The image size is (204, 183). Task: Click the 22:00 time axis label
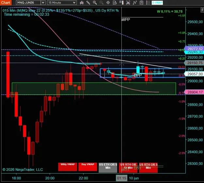(83, 178)
